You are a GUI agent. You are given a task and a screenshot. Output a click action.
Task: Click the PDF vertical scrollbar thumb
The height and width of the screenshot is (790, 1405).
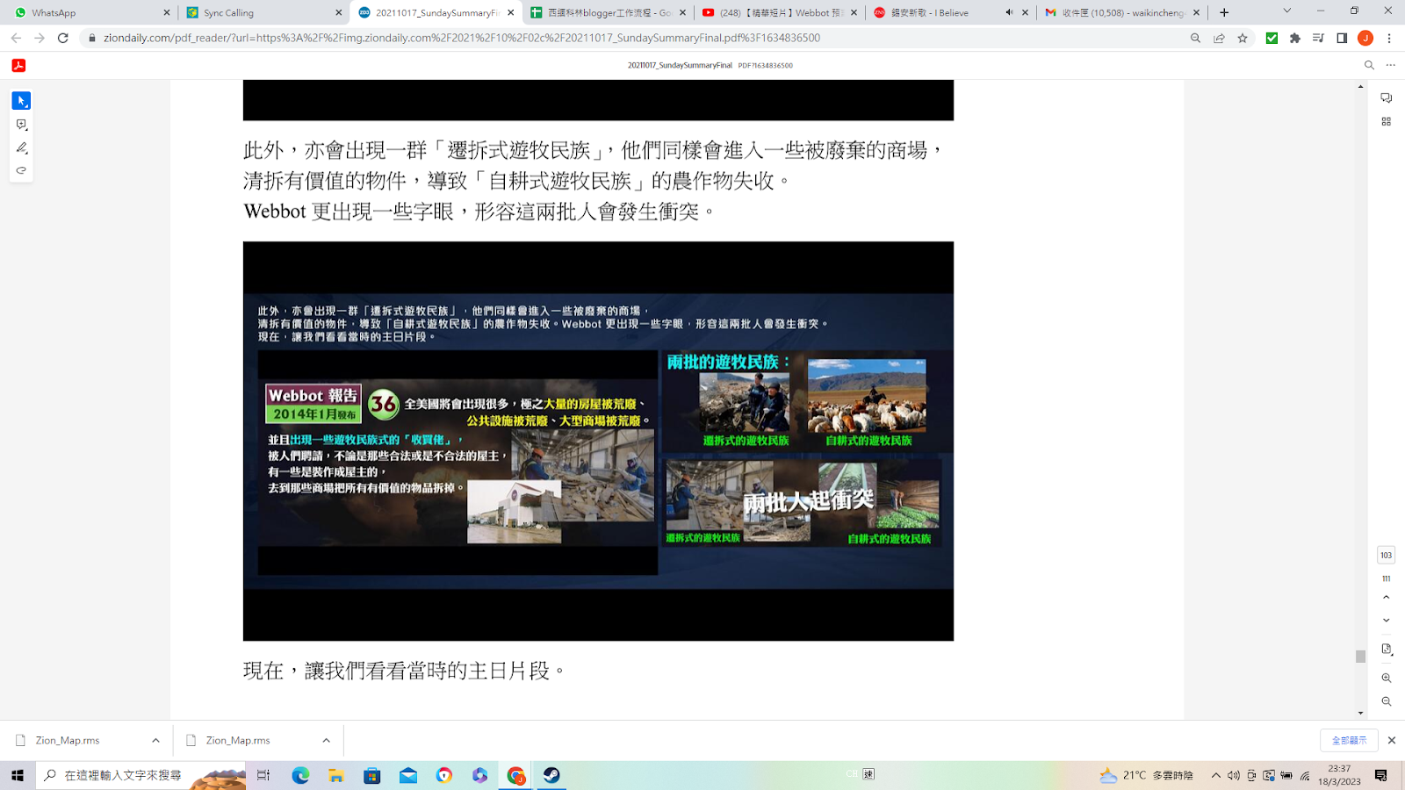click(x=1360, y=657)
